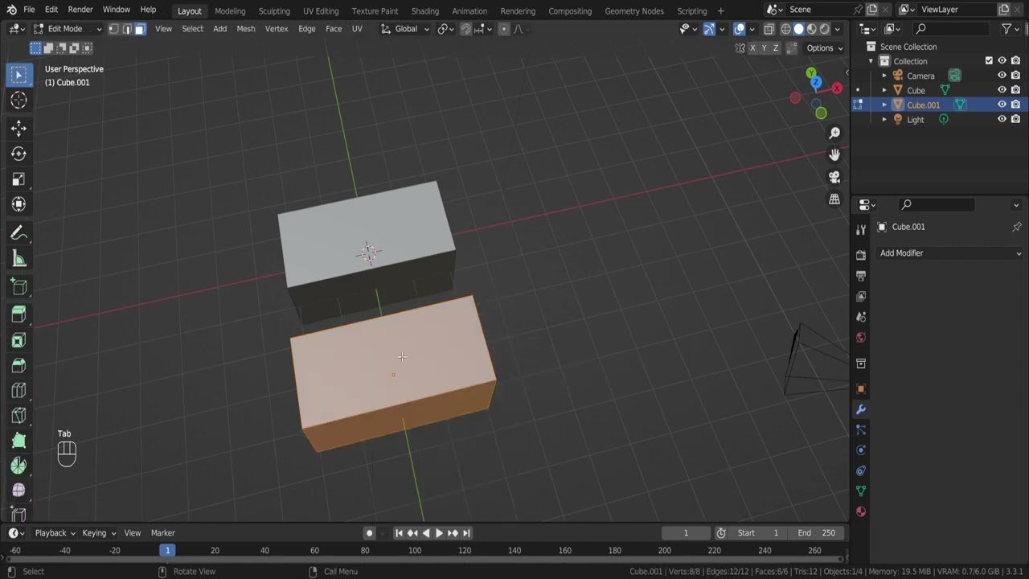Click frame 100 on the timeline slider
The height and width of the screenshot is (579, 1029).
[414, 550]
